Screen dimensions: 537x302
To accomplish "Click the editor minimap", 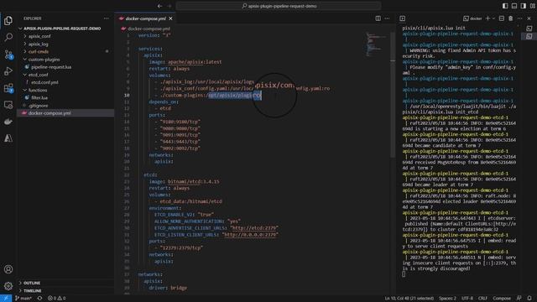I will (x=376, y=44).
